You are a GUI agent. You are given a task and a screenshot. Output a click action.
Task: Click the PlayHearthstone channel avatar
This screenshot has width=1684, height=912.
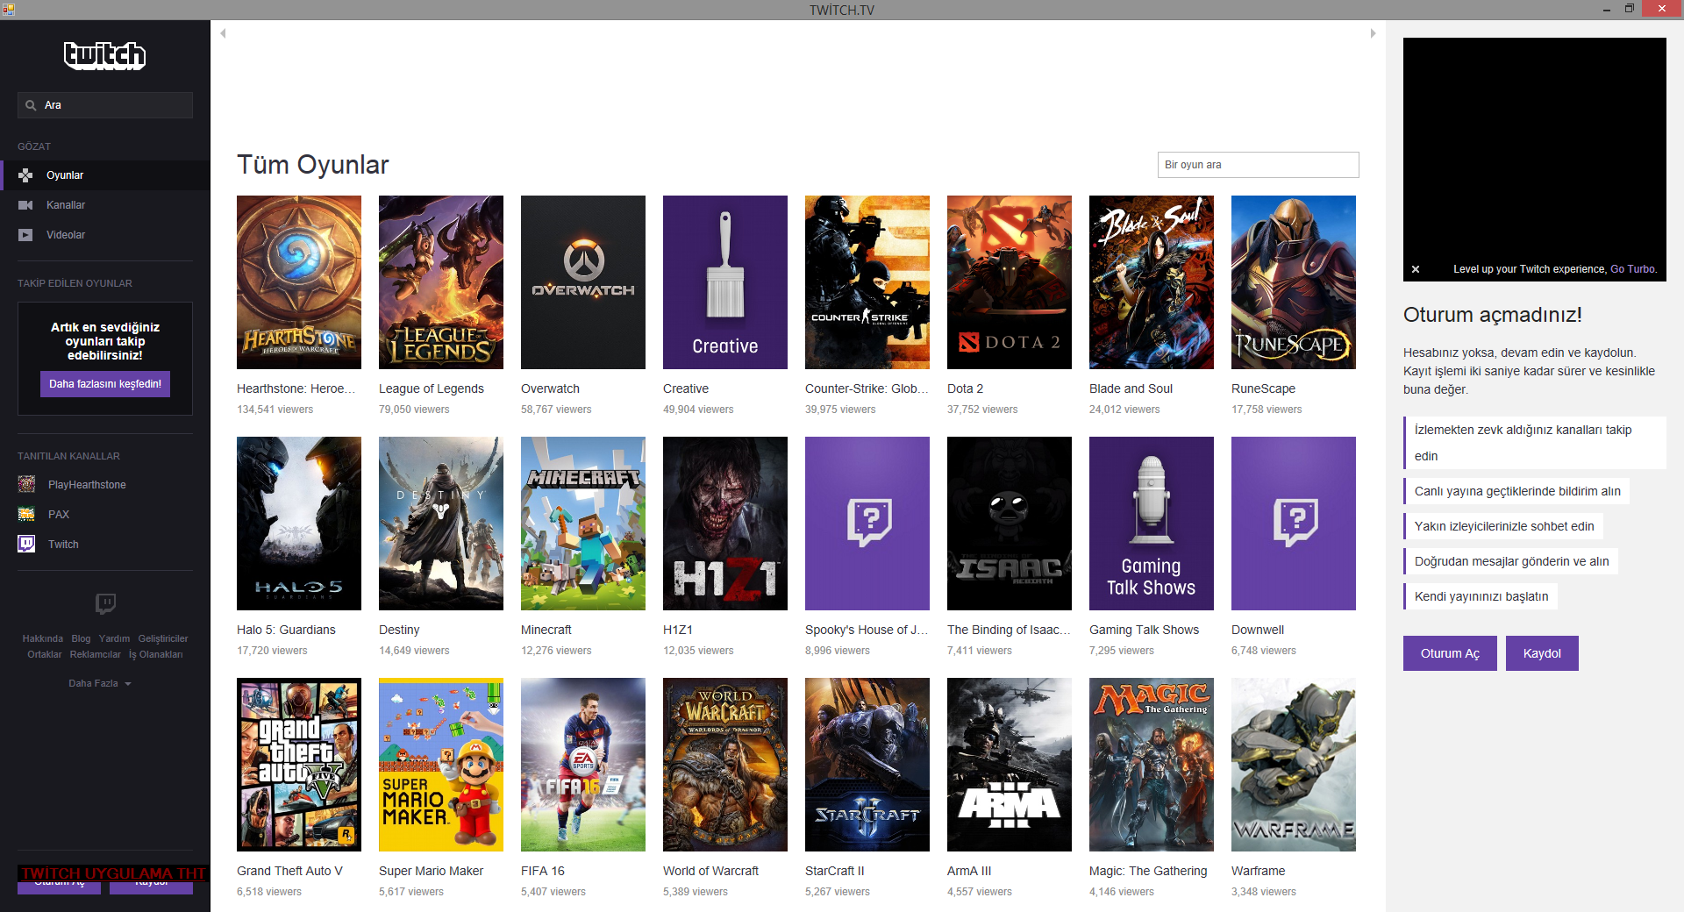point(26,484)
